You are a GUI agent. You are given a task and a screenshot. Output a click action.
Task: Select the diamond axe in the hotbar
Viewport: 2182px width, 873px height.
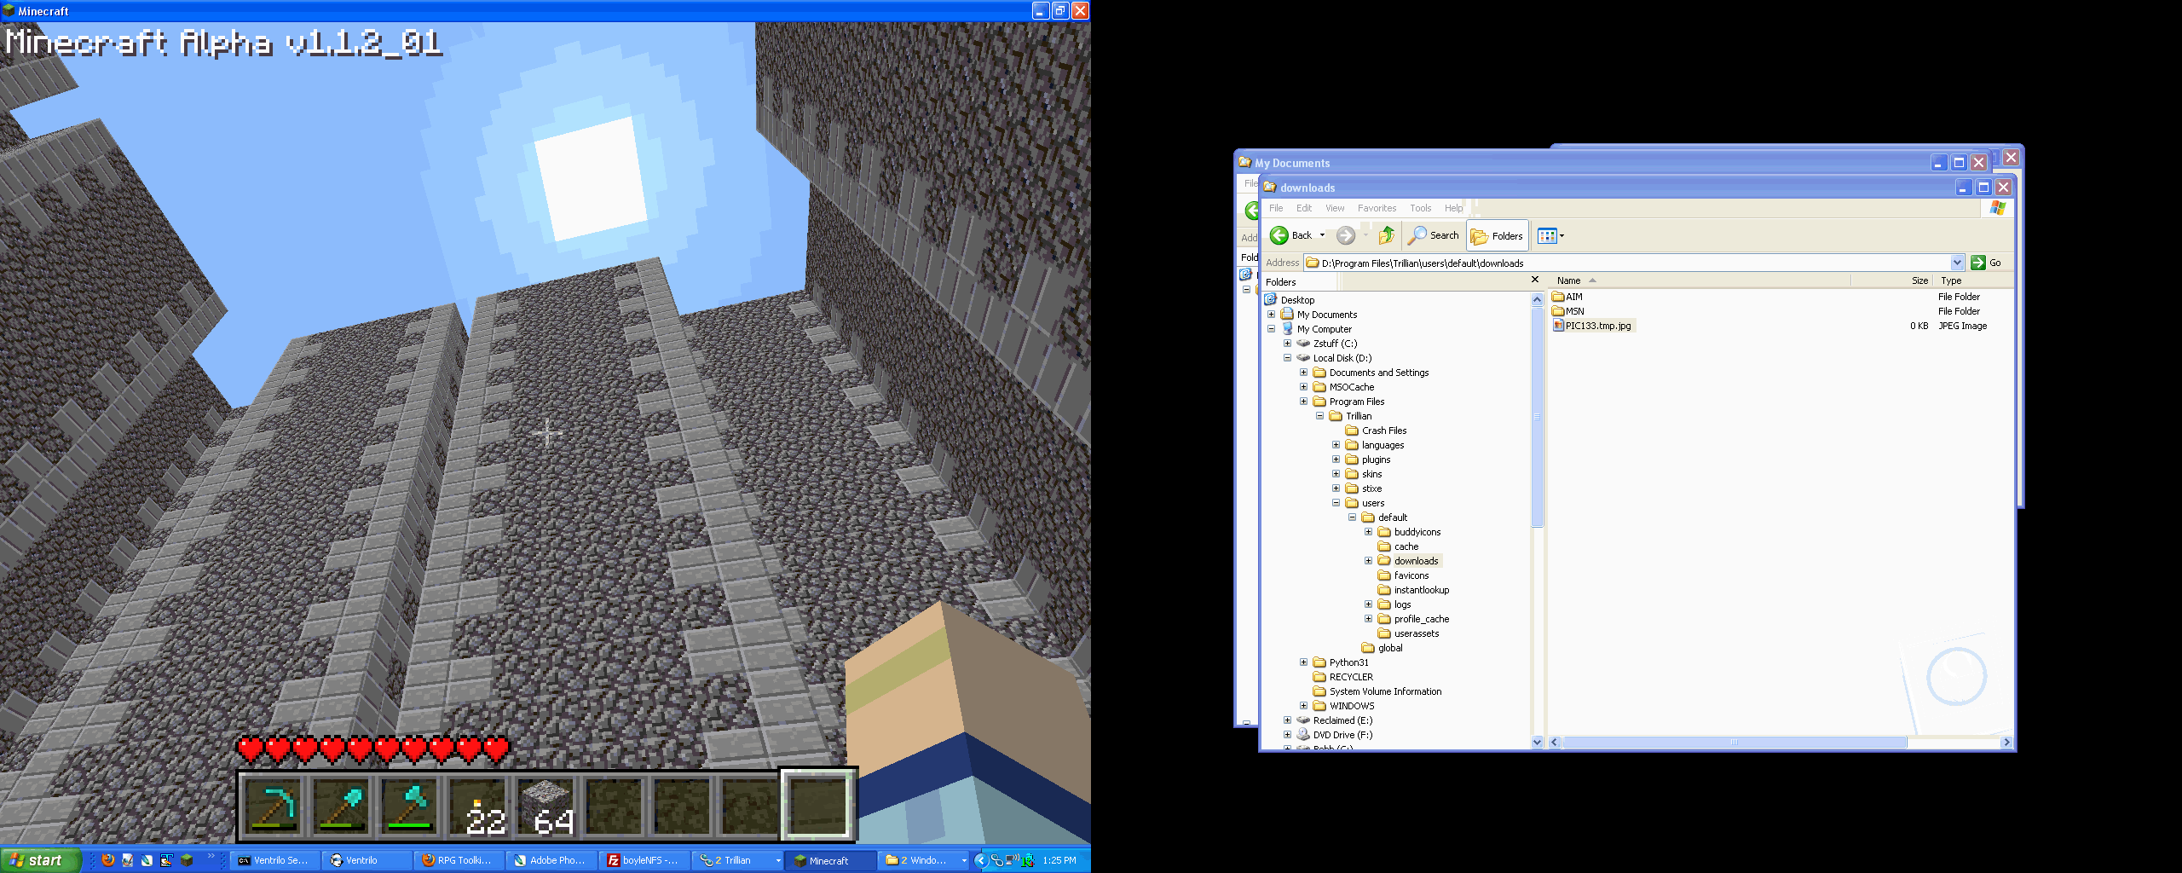coord(409,805)
